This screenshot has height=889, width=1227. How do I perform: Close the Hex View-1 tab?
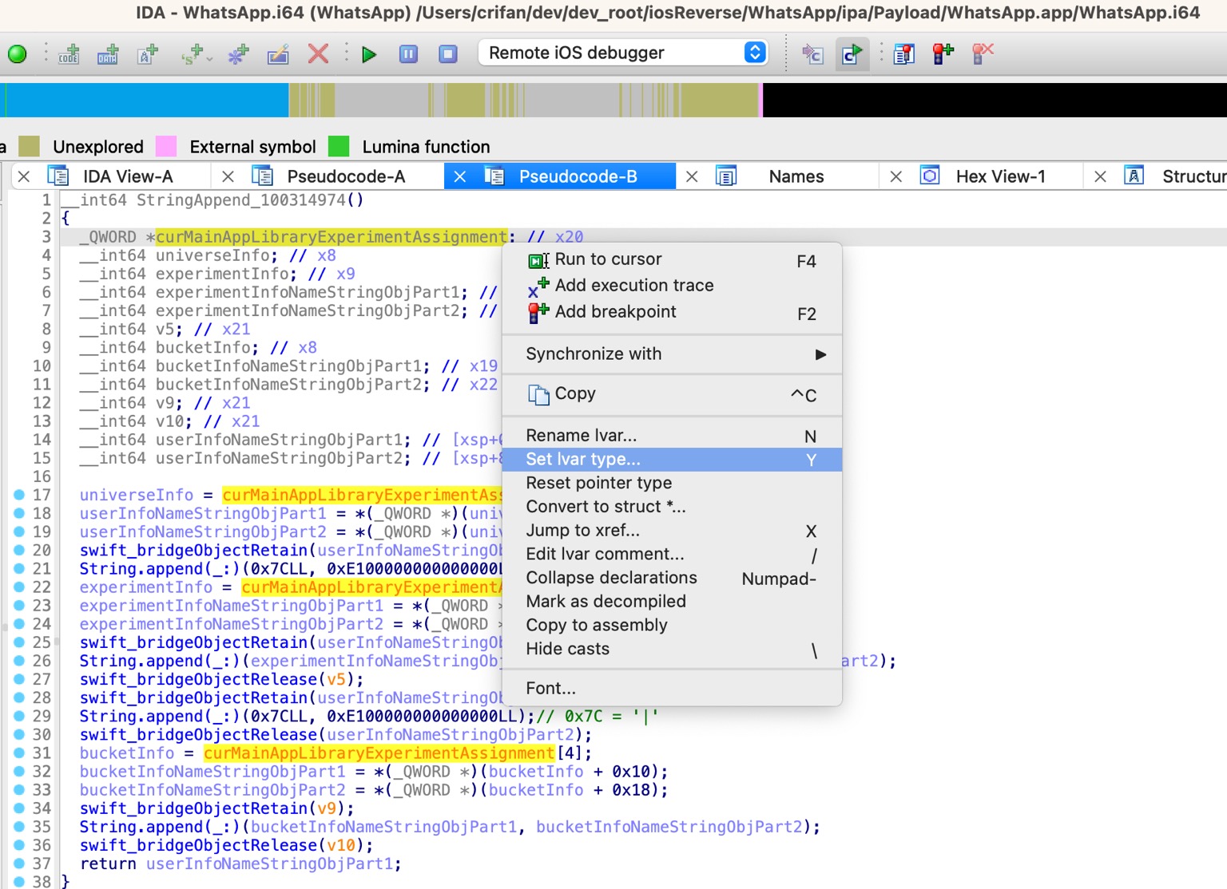click(x=896, y=176)
